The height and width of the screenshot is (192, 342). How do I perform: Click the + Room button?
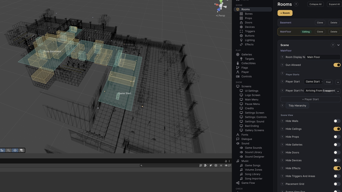click(x=285, y=13)
